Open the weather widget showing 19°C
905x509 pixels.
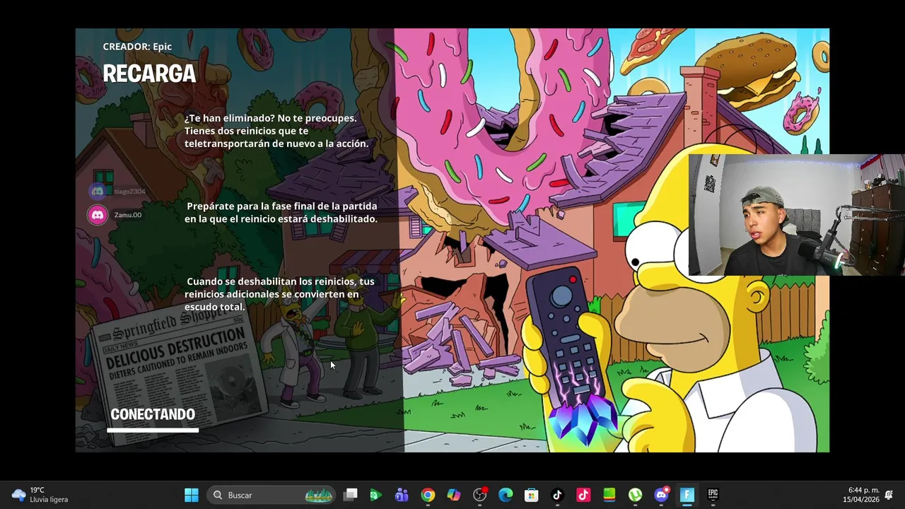pos(40,495)
